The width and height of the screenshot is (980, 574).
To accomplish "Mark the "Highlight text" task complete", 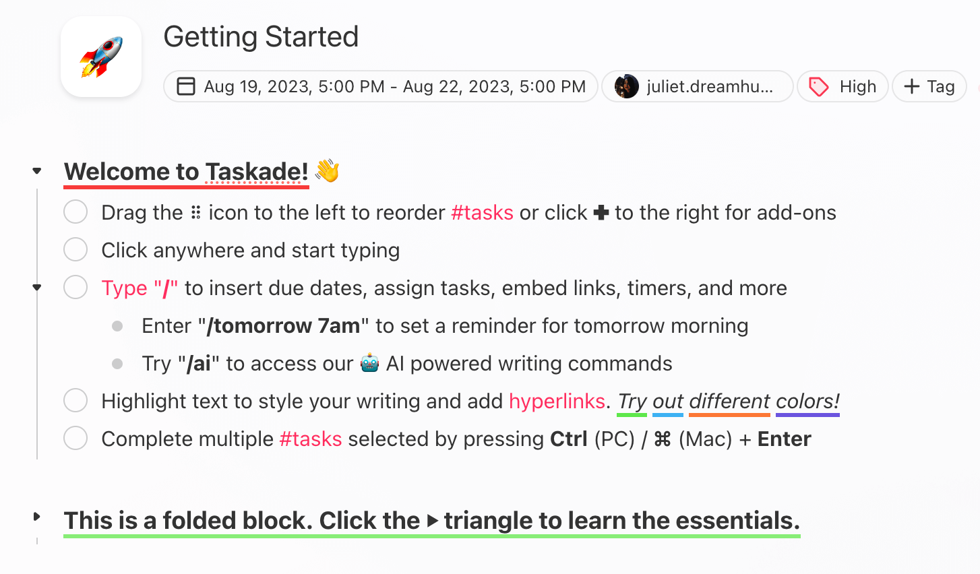I will (75, 400).
